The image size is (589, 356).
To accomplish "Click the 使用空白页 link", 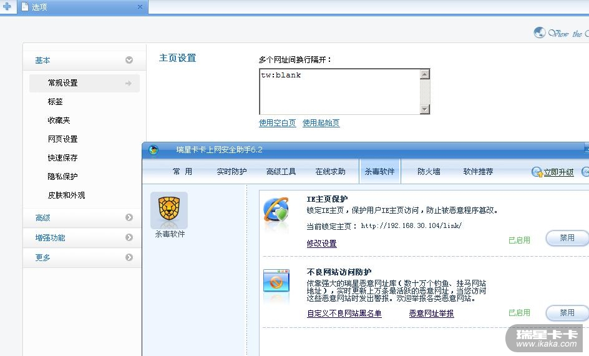I will point(277,123).
